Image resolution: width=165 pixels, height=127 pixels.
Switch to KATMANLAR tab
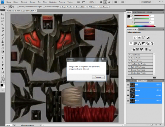pyautogui.click(x=132, y=81)
